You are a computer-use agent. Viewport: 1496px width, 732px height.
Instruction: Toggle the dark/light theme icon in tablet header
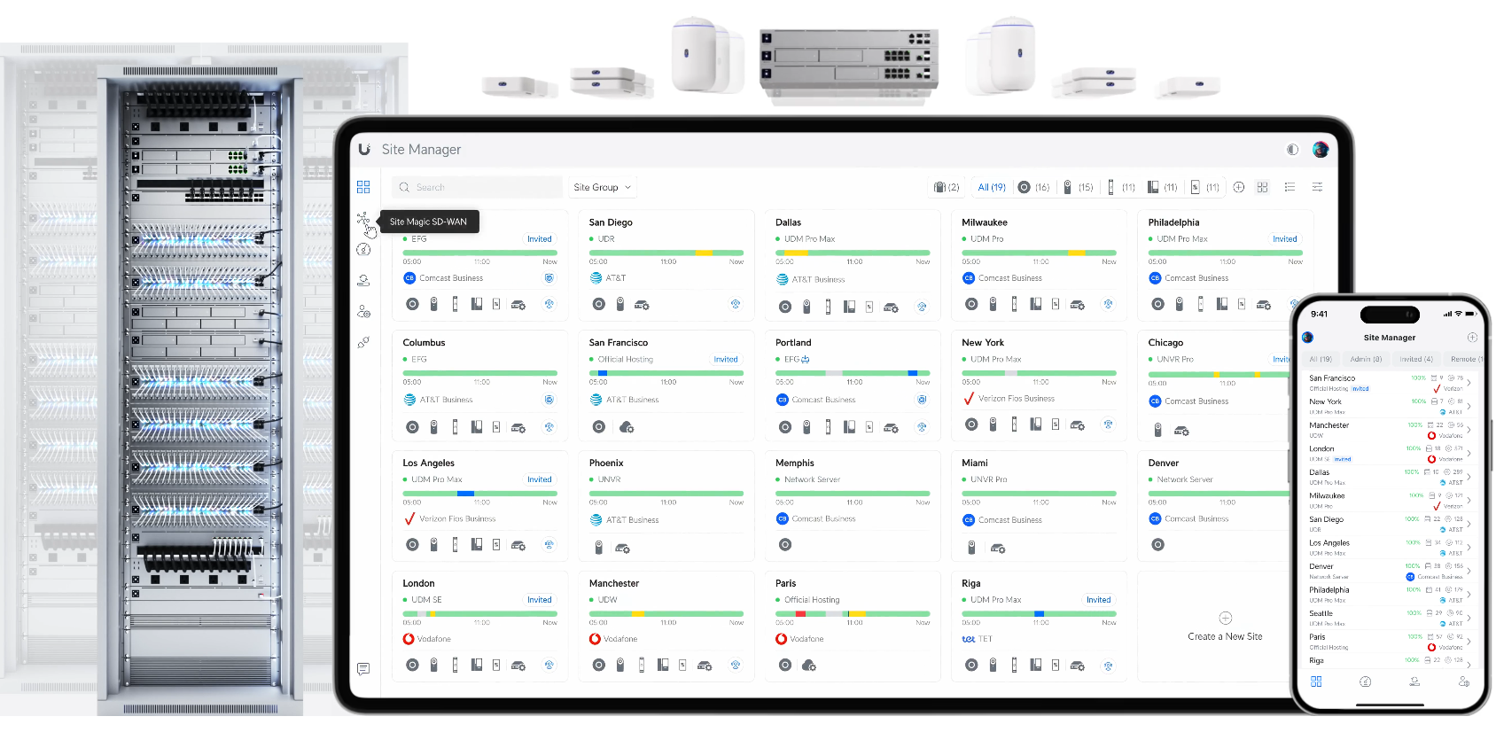(1292, 150)
